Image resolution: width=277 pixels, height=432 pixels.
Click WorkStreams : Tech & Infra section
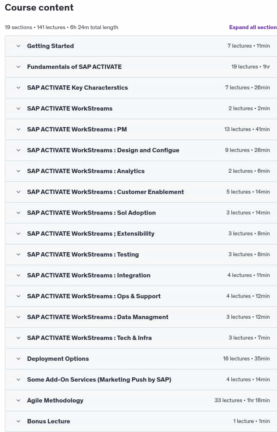click(90, 338)
